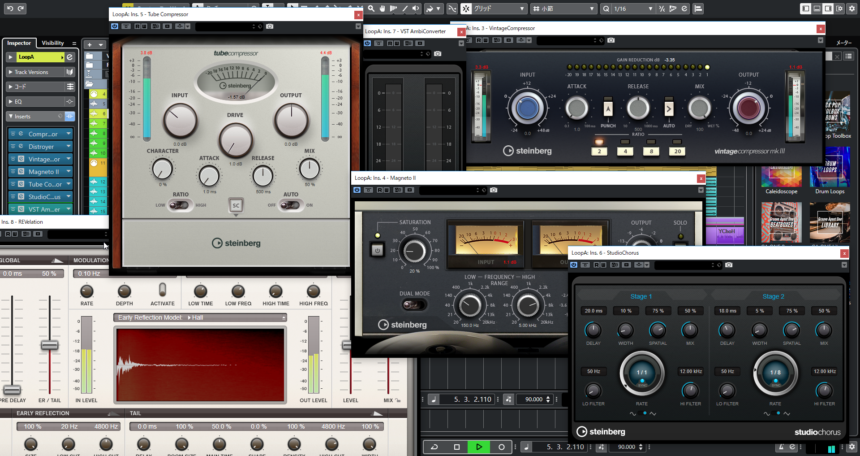Click the Stage 1 rate SYNC button
The height and width of the screenshot is (456, 860).
click(642, 383)
